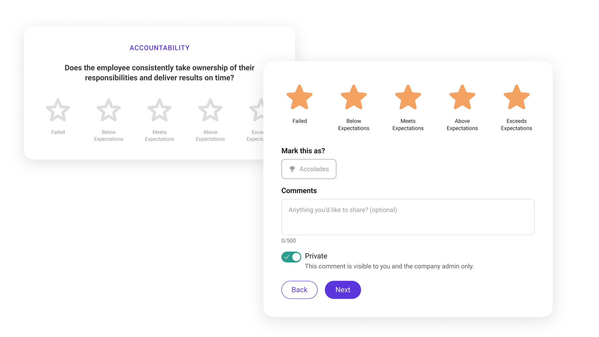
Task: Proceed with the Next button
Action: [343, 290]
